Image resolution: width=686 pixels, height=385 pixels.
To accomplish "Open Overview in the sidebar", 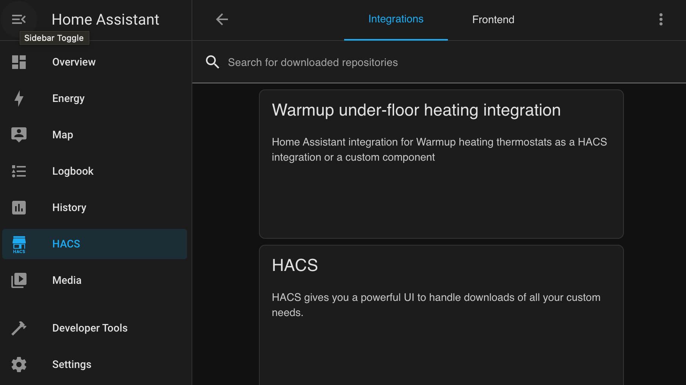I will (95, 62).
